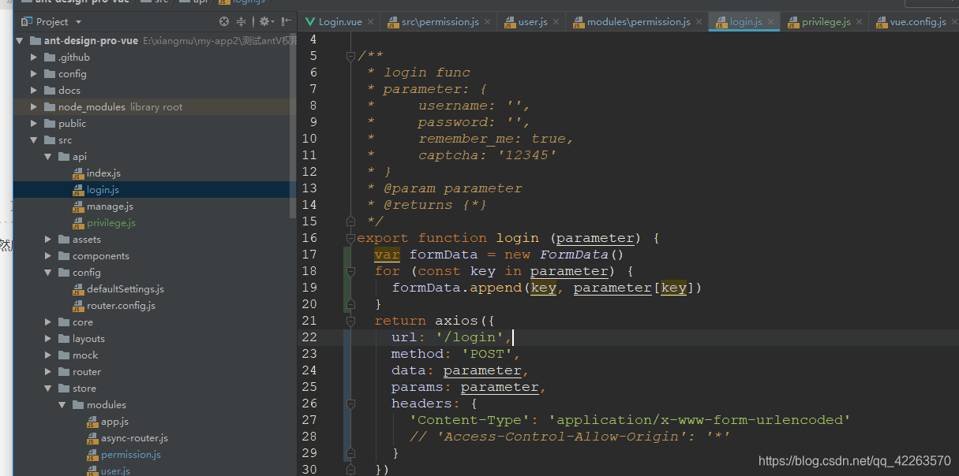This screenshot has width=959, height=476.
Task: Open index.js in the api folder
Action: click(x=103, y=173)
